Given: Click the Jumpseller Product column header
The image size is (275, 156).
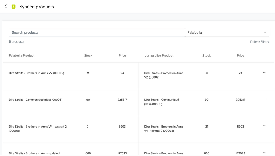Looking at the screenshot, I should 159,56.
